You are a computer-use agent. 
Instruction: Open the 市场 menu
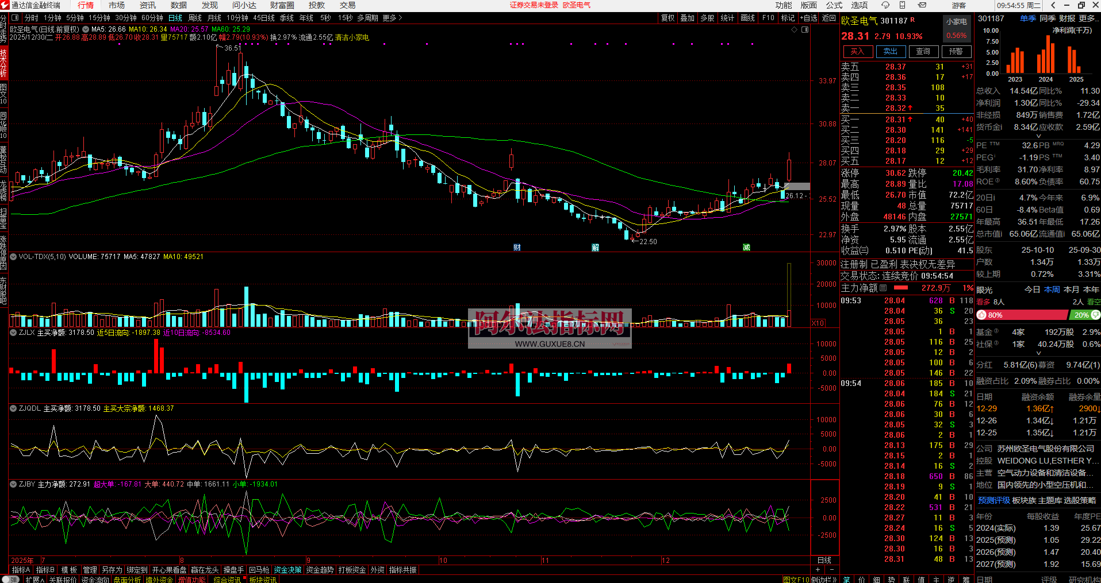click(x=117, y=5)
